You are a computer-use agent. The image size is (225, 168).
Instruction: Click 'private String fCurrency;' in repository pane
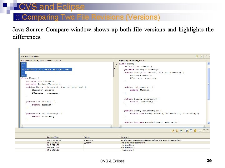tap(142, 69)
